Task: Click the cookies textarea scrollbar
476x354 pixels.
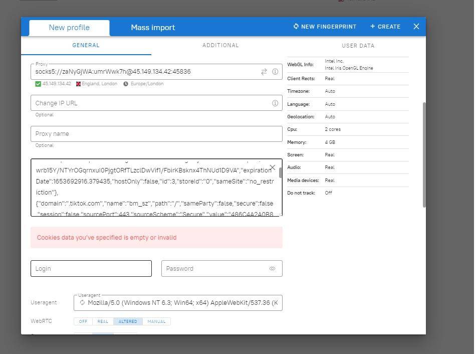Action: coord(280,172)
